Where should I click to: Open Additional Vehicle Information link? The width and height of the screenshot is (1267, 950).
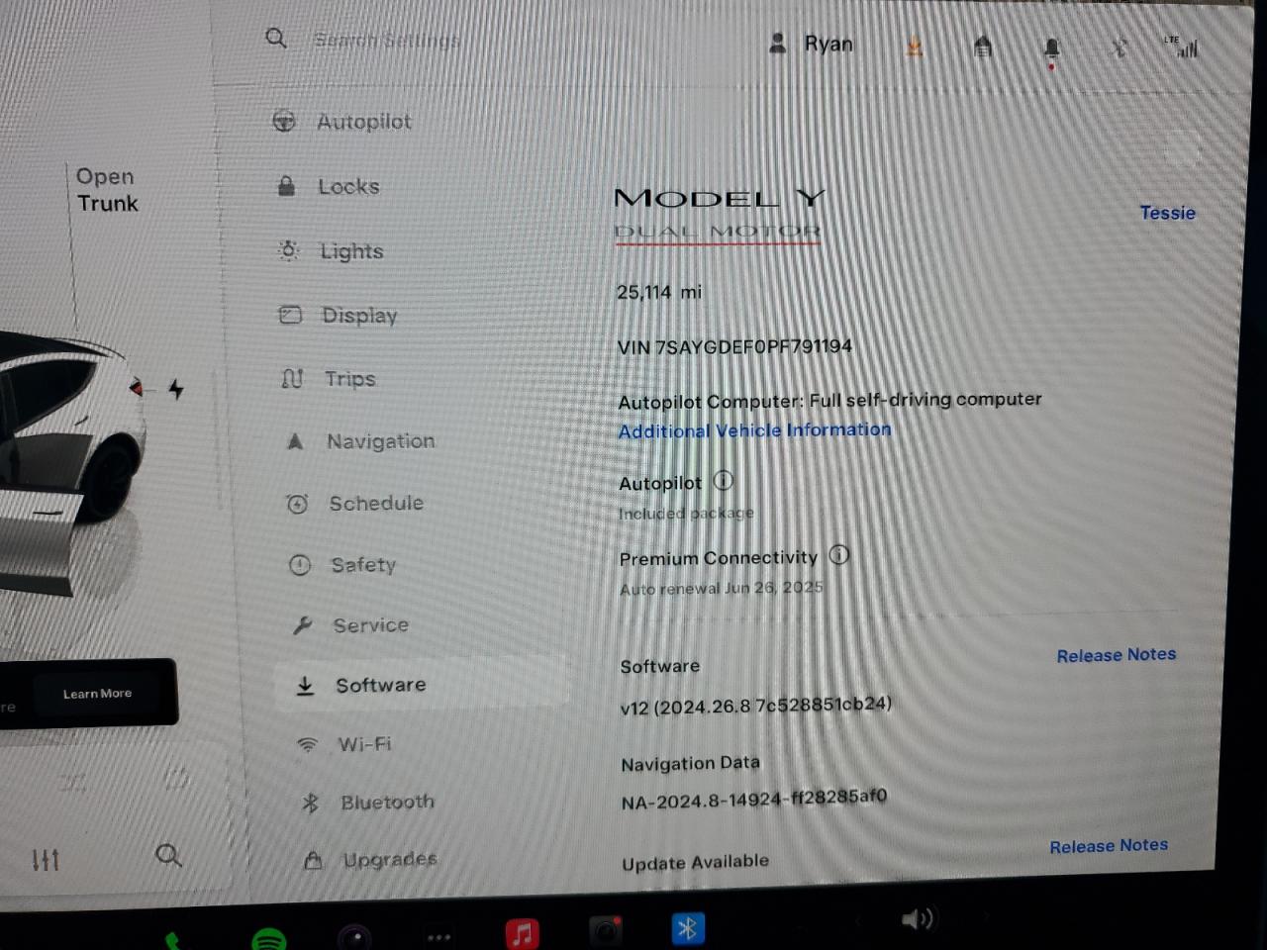(754, 430)
